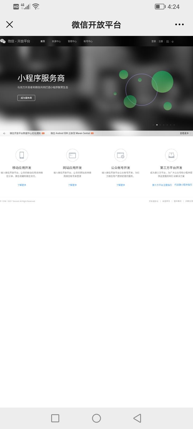Select the last carousel indicator dot
Screen dimensions: 193x429
click(x=174, y=125)
